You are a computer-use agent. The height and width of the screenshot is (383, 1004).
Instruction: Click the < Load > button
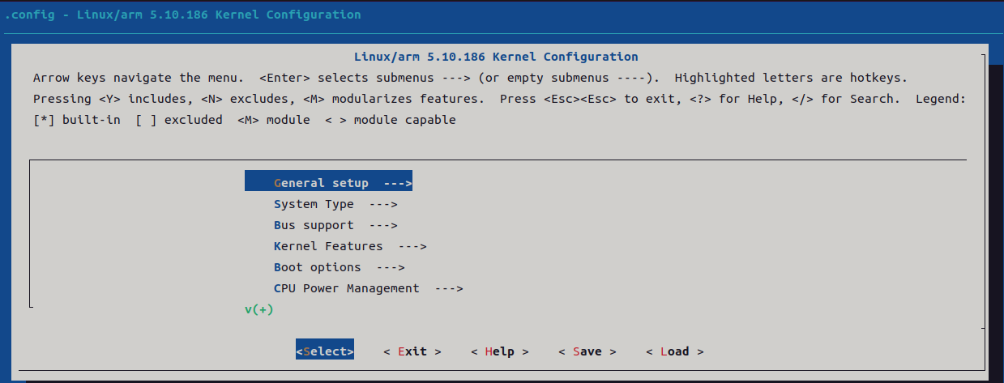(x=675, y=351)
